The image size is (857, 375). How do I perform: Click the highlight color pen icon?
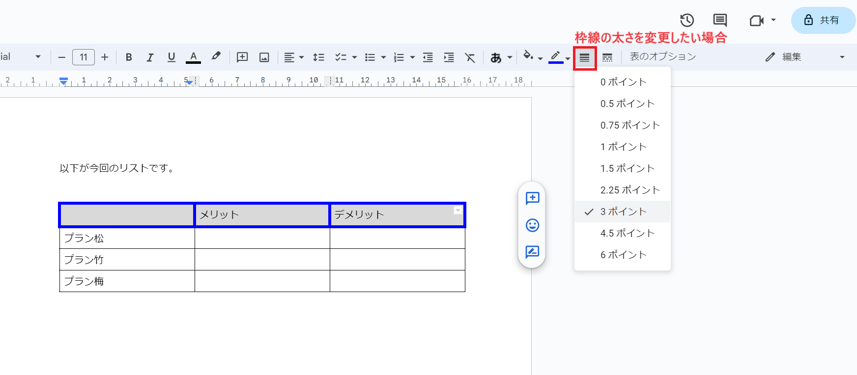tap(216, 57)
